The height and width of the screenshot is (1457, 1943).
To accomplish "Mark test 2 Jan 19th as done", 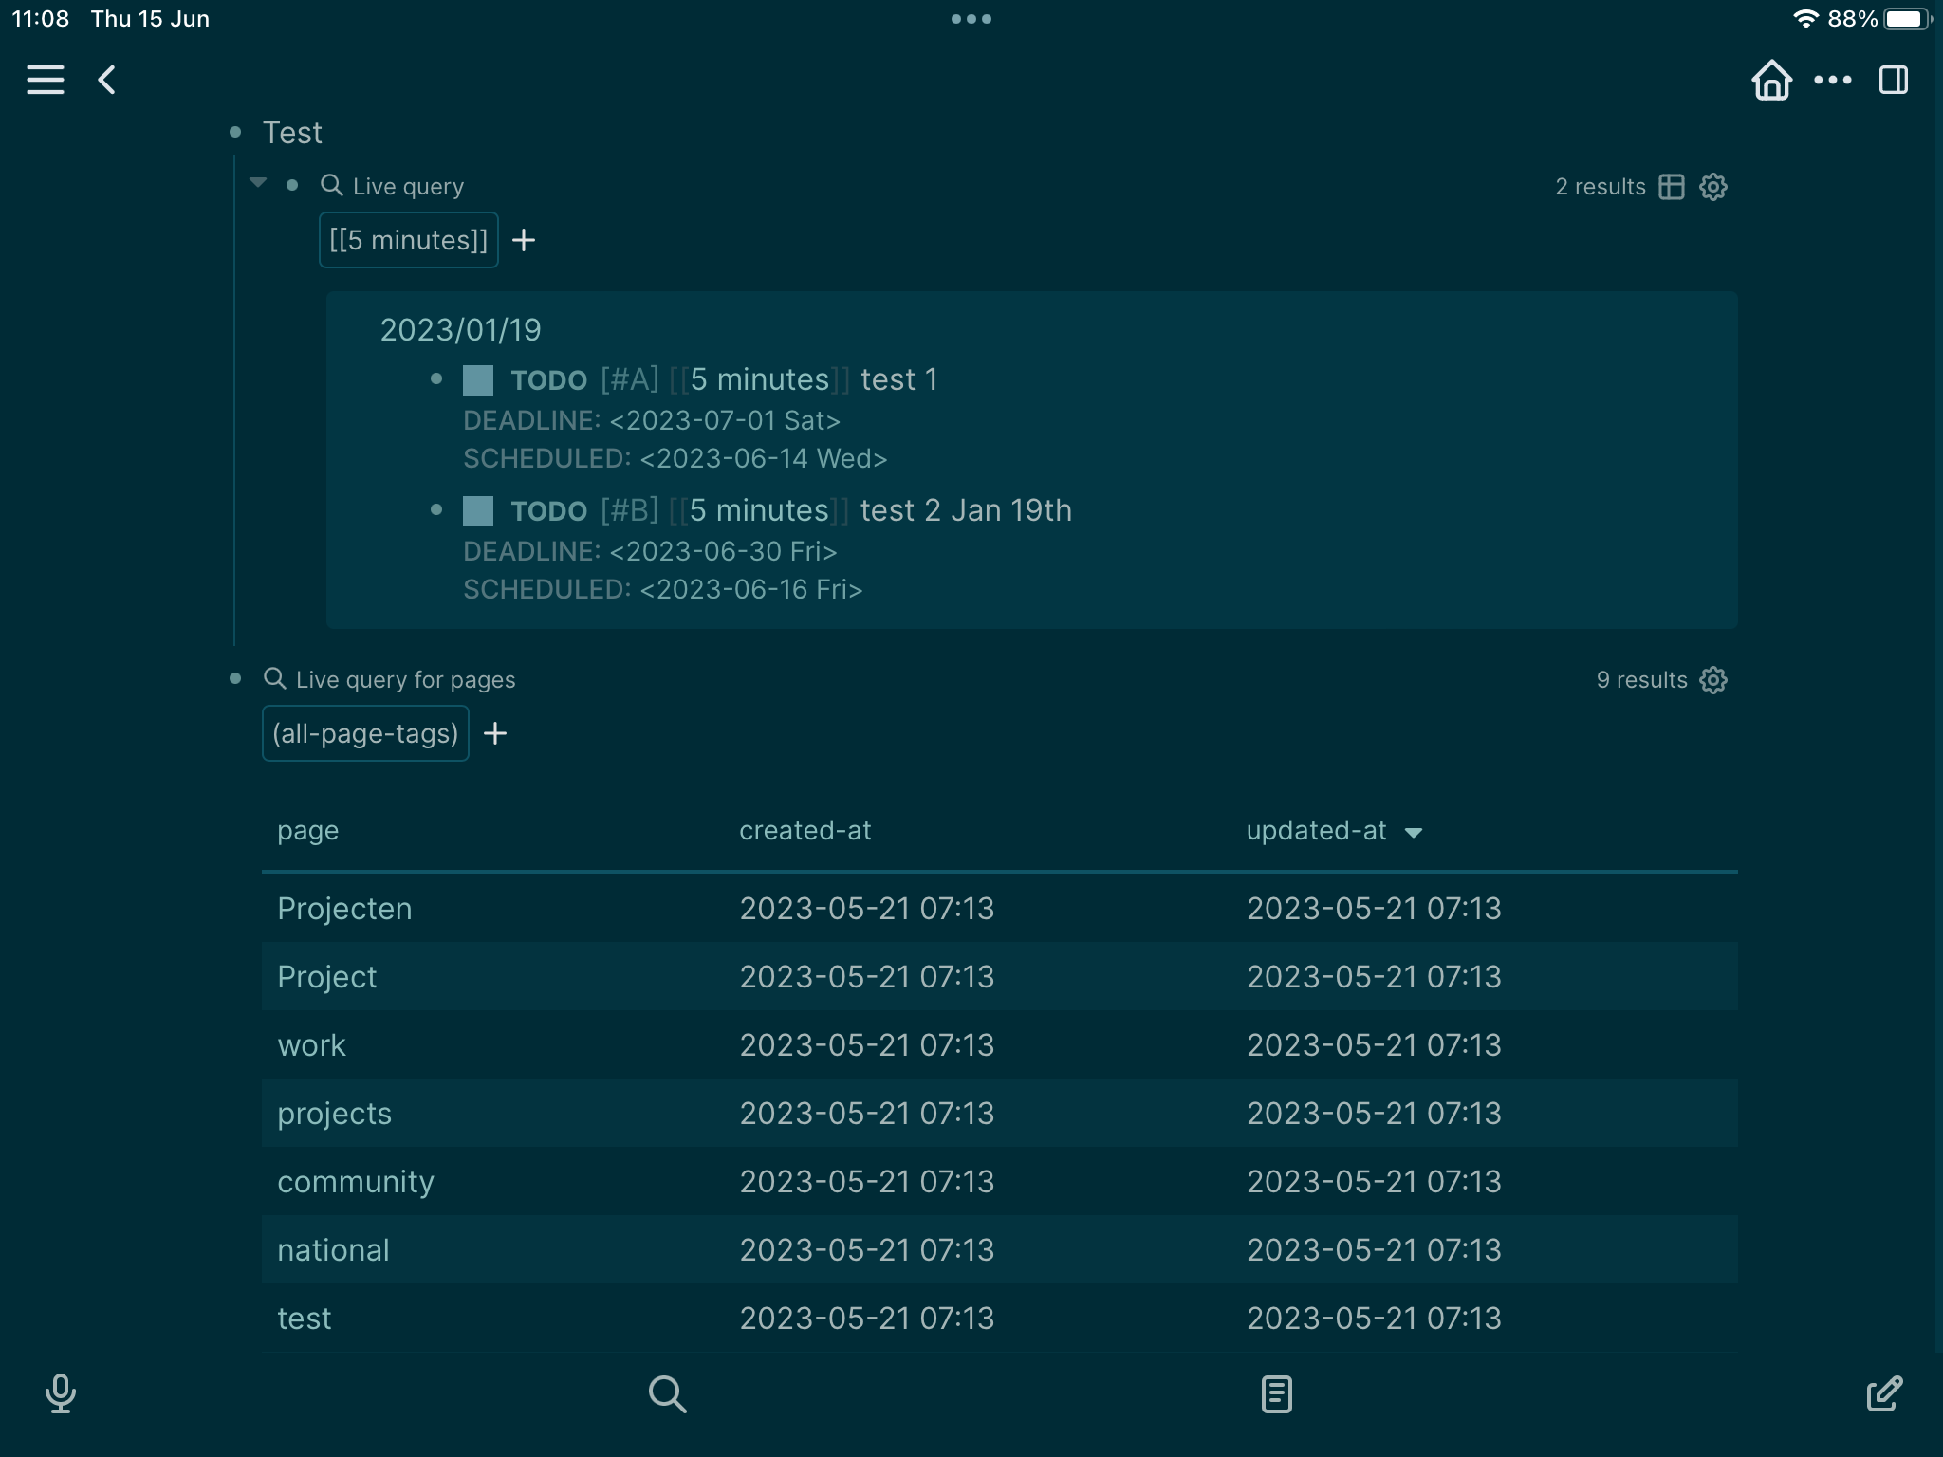I will coord(478,510).
